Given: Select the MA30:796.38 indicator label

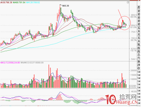Looking at the screenshot, I should [6, 3].
